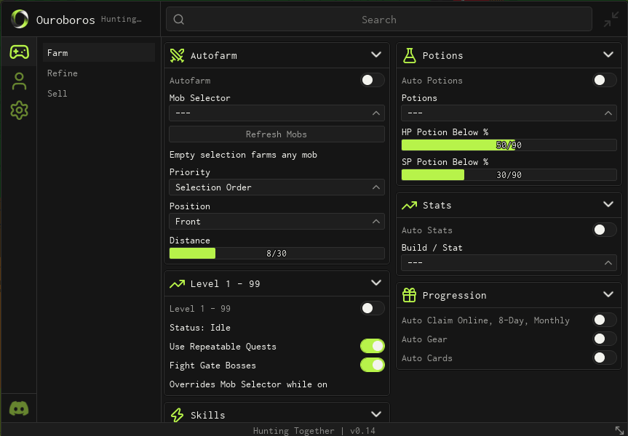Select the Farm menu item
Viewport: 628px width, 436px height.
click(99, 53)
